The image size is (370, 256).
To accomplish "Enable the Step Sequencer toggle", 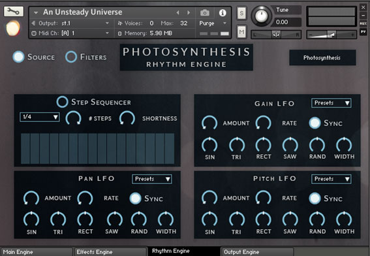I will point(62,102).
